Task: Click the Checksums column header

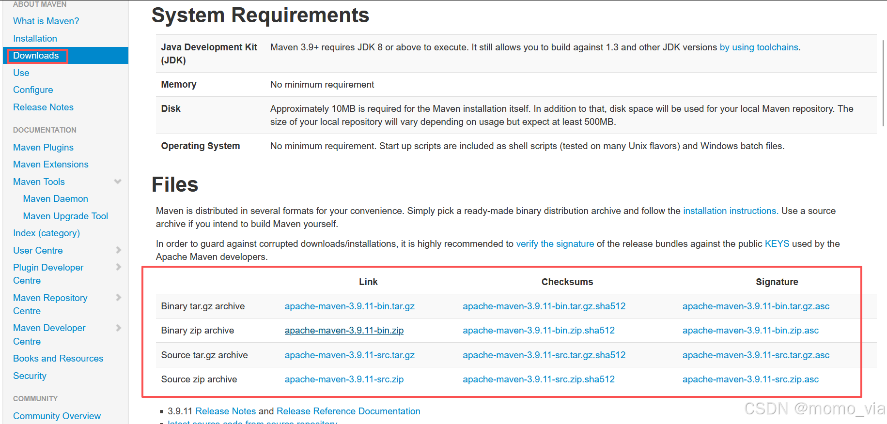Action: 567,282
